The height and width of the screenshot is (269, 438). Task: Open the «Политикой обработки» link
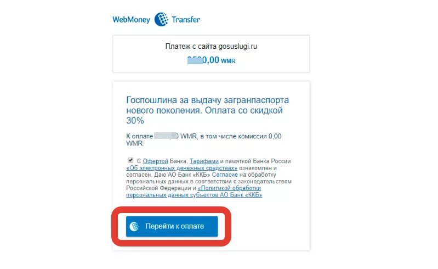pyautogui.click(x=229, y=188)
